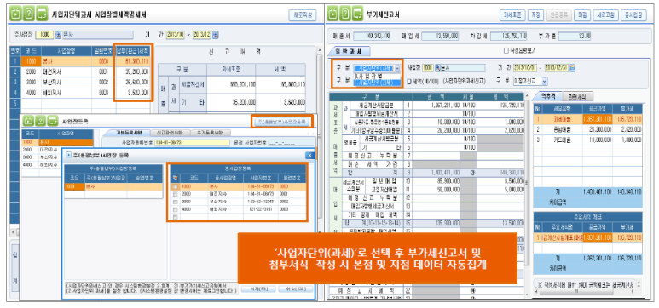Image resolution: width=659 pixels, height=308 pixels.
Task: Click 마감 button in 부가세신고서
Action: click(x=582, y=14)
